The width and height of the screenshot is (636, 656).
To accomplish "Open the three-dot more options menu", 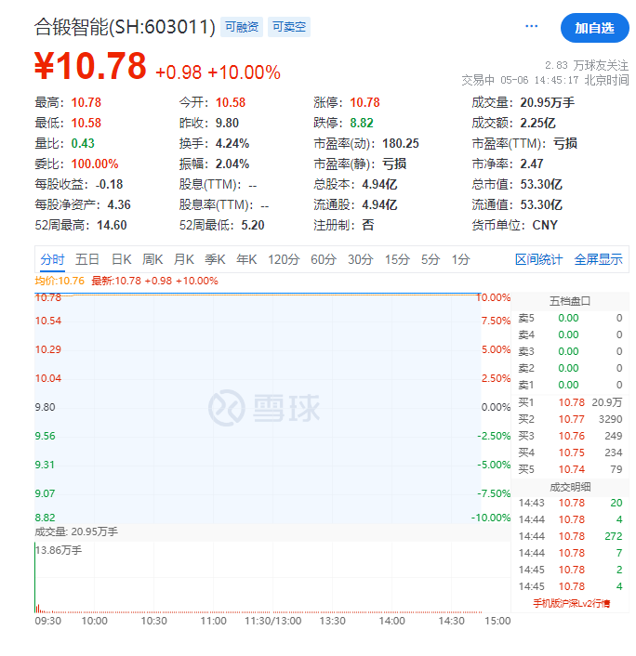I will coord(531,27).
